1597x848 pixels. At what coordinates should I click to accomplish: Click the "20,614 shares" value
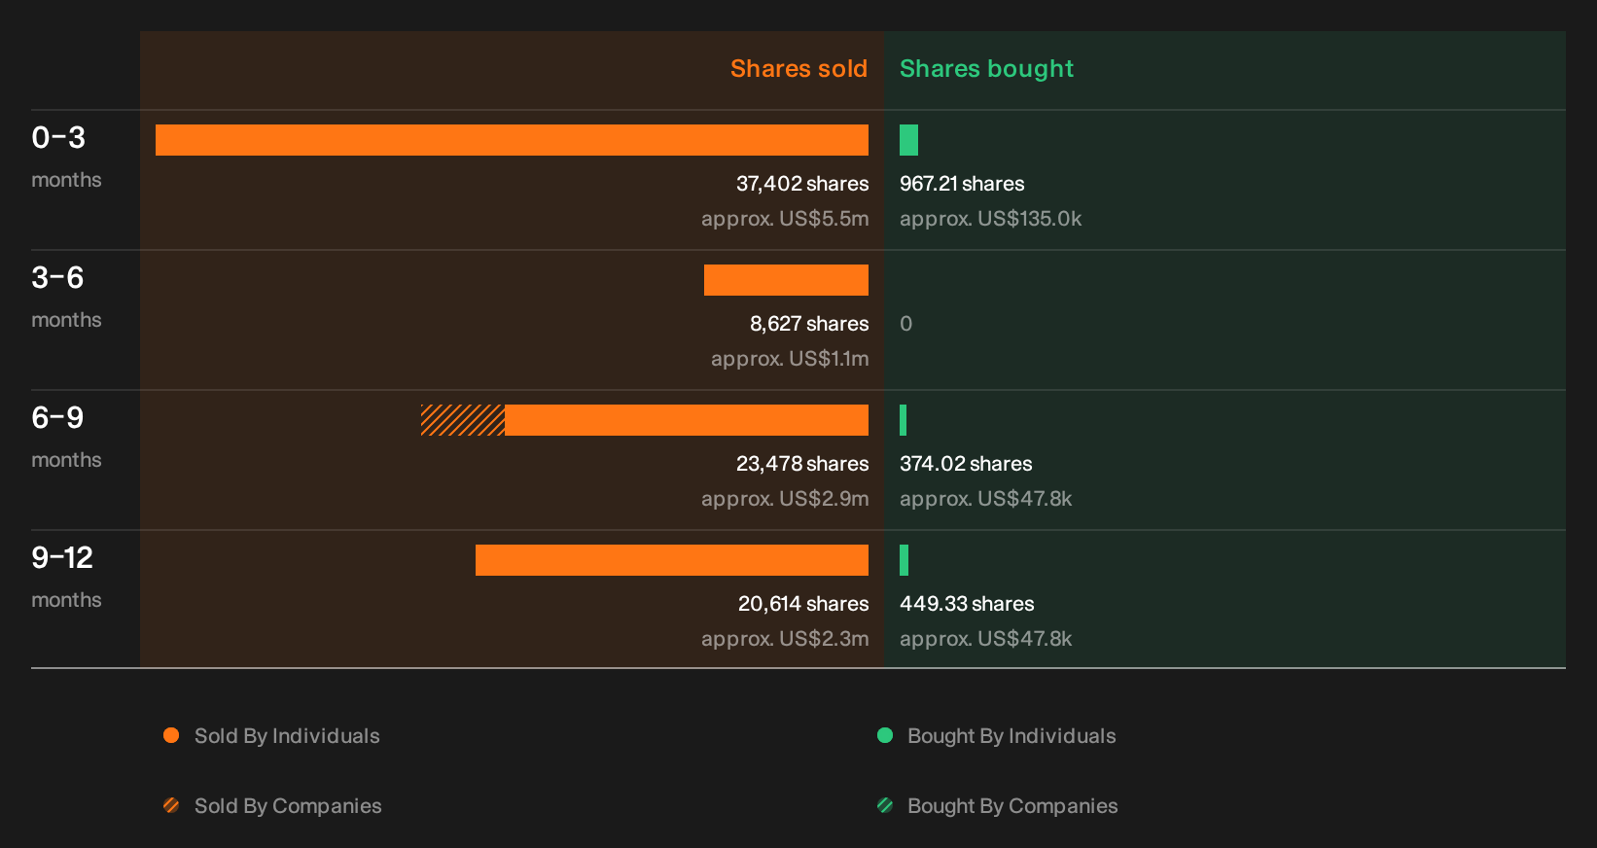(x=803, y=604)
